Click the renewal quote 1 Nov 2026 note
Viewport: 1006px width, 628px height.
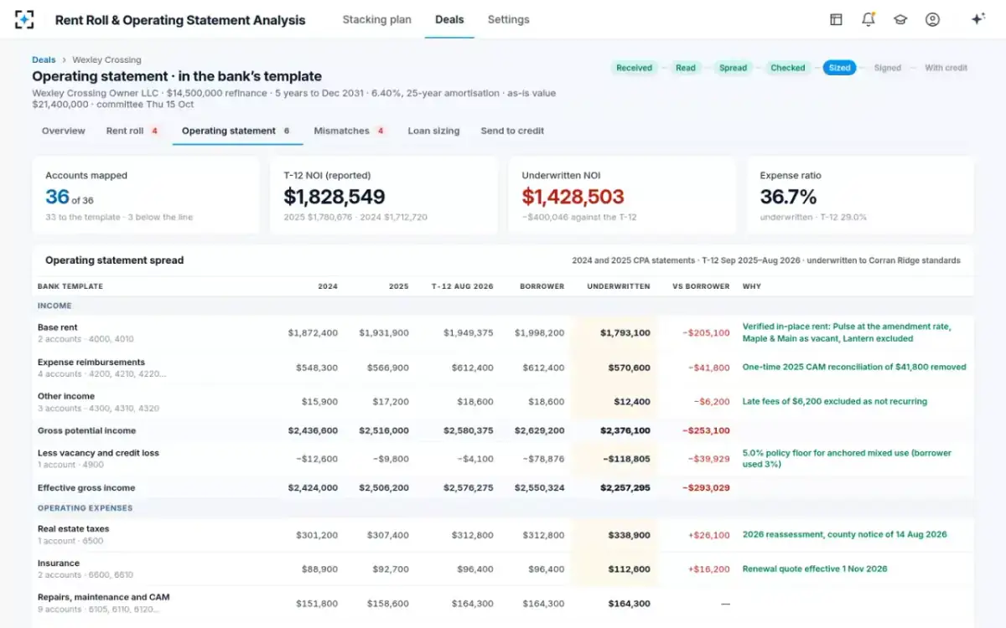click(815, 569)
